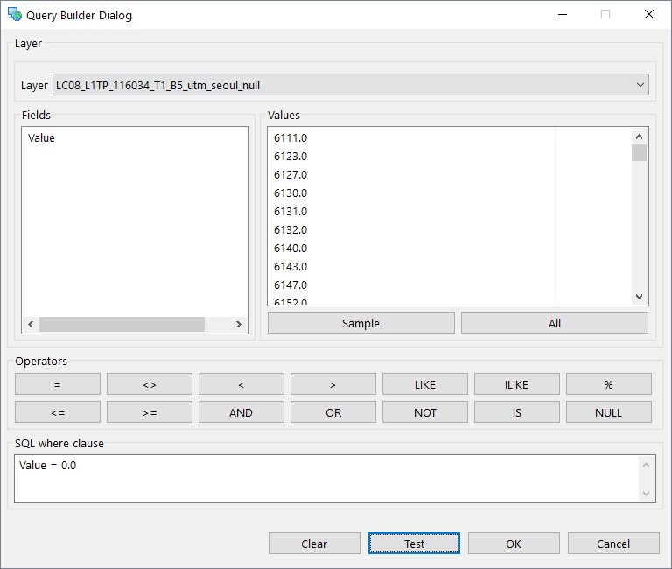Add the OR operator to query

pos(333,412)
